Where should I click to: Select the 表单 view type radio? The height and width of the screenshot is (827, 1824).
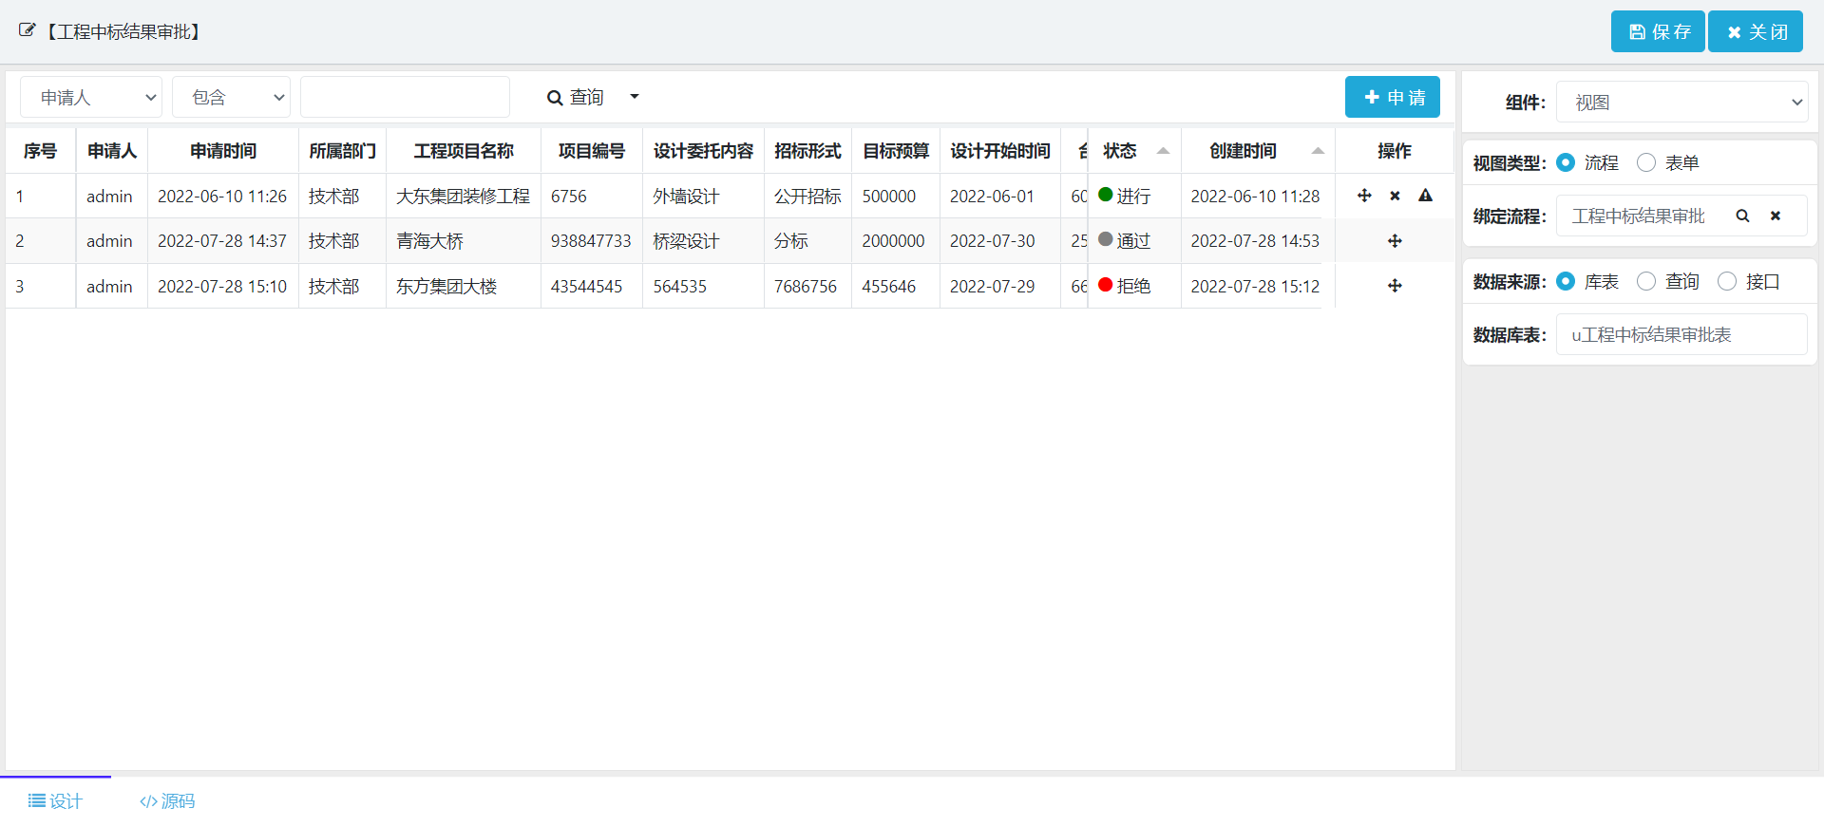coord(1646,163)
